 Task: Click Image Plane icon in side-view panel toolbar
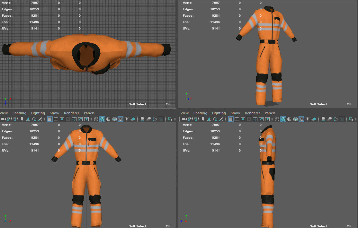click(x=209, y=119)
